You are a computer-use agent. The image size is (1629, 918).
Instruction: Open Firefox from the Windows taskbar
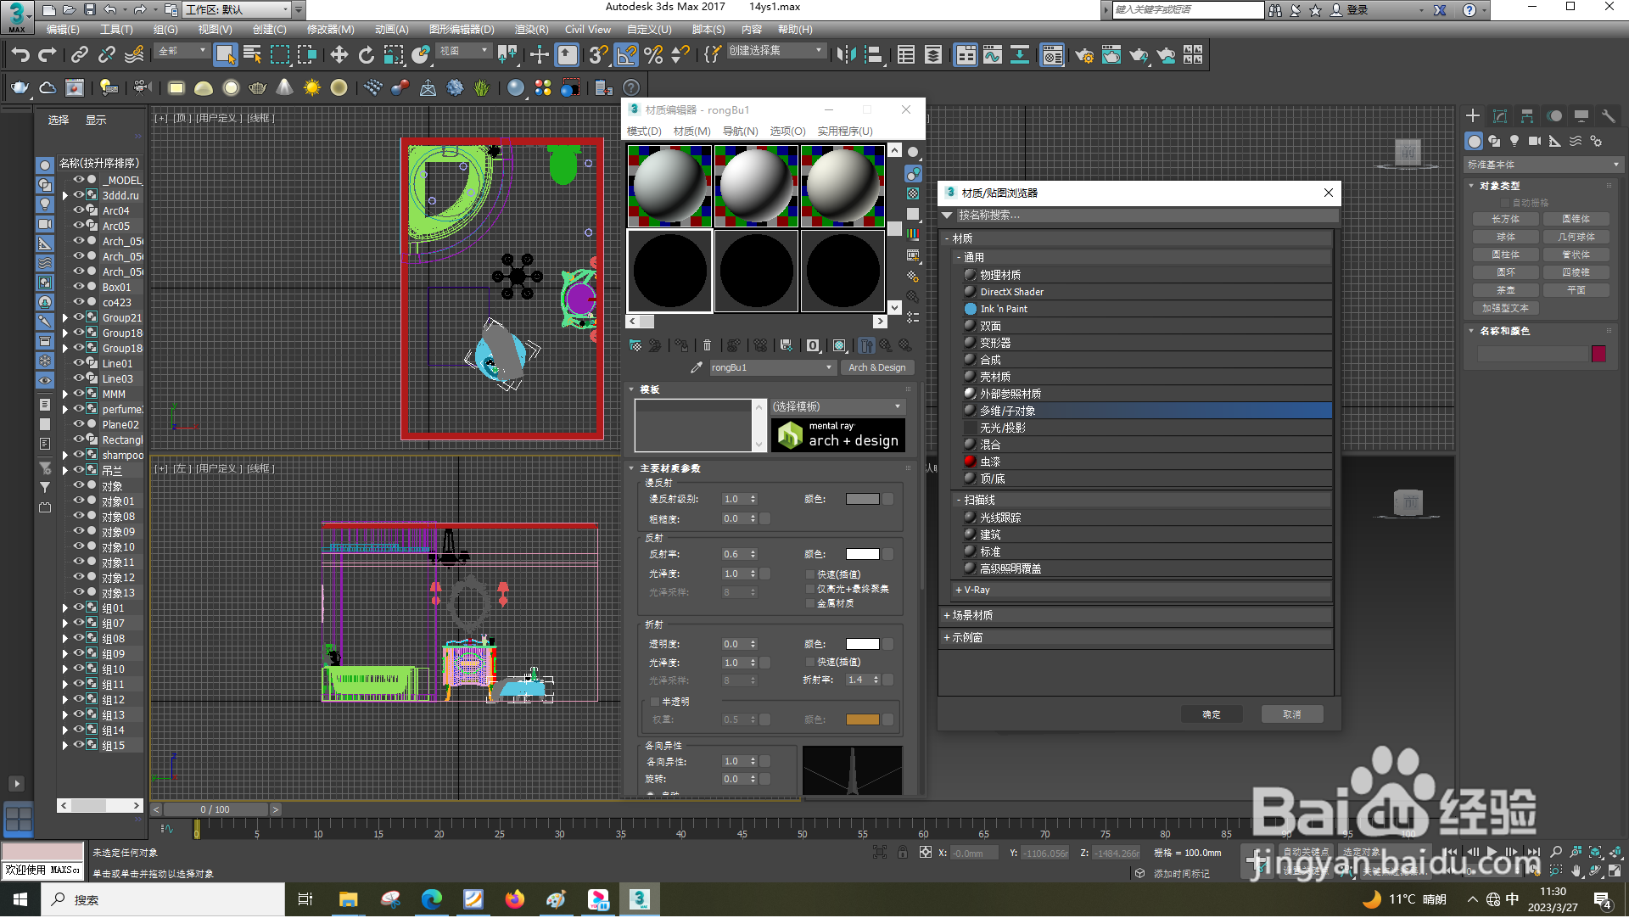click(x=514, y=899)
